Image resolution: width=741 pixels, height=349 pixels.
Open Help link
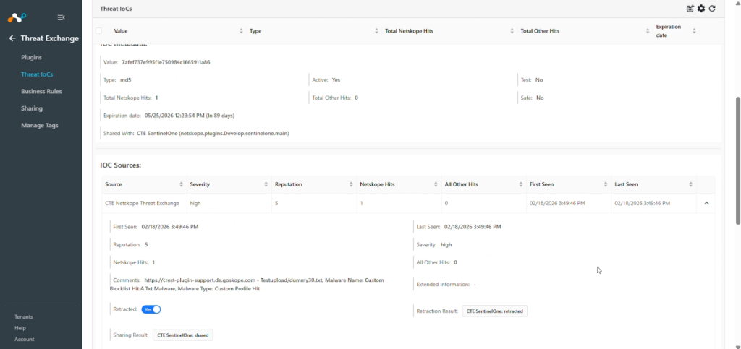pyautogui.click(x=20, y=328)
